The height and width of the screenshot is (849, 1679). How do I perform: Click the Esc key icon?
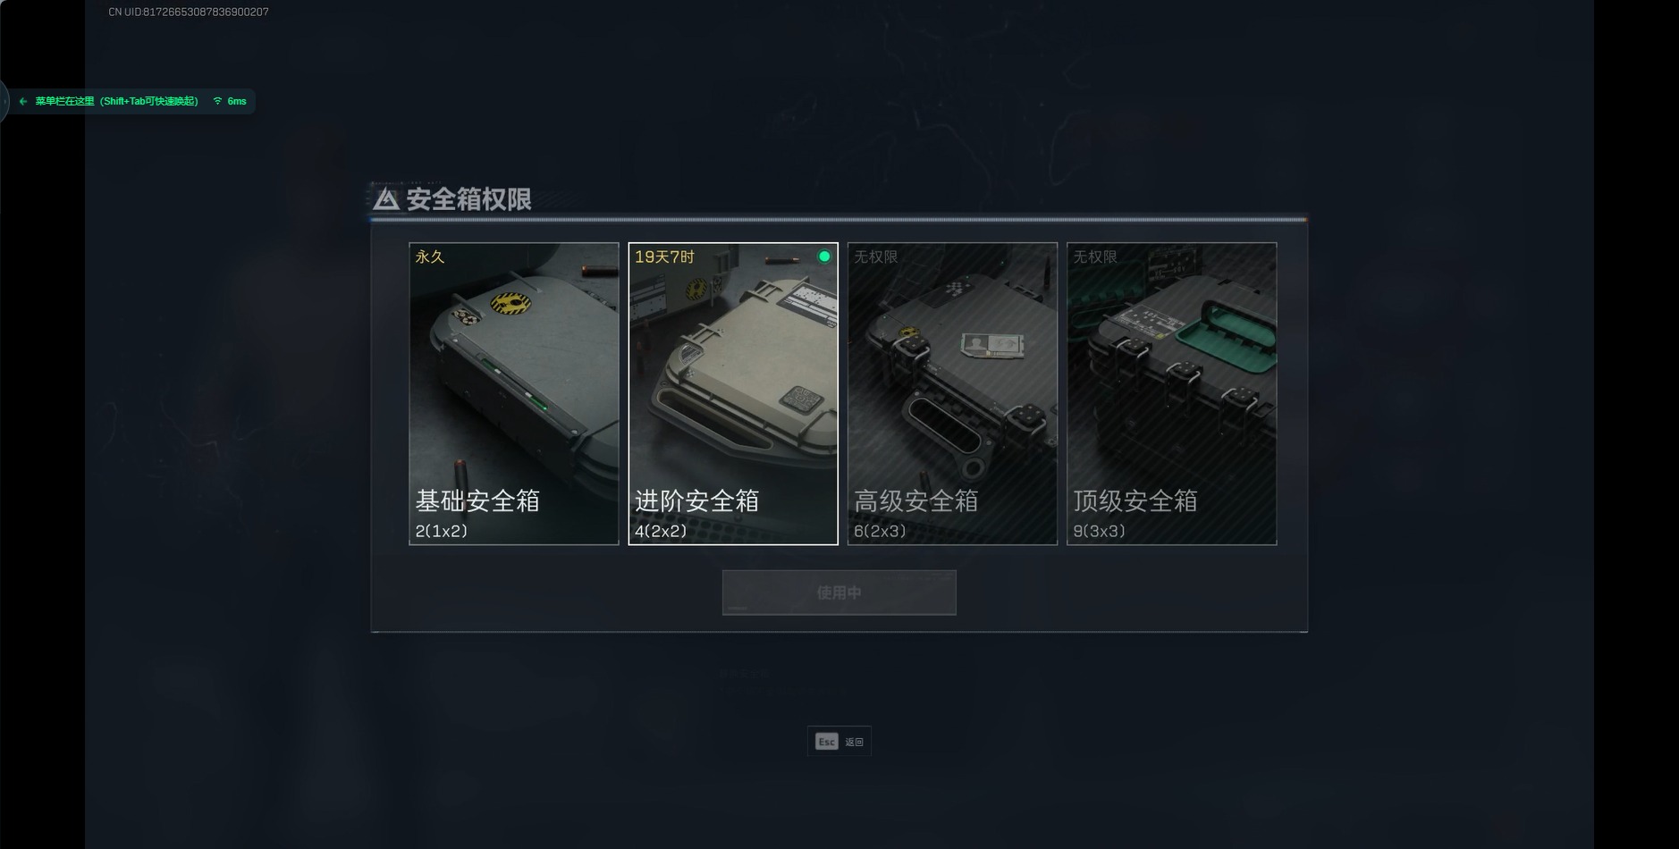click(x=826, y=742)
